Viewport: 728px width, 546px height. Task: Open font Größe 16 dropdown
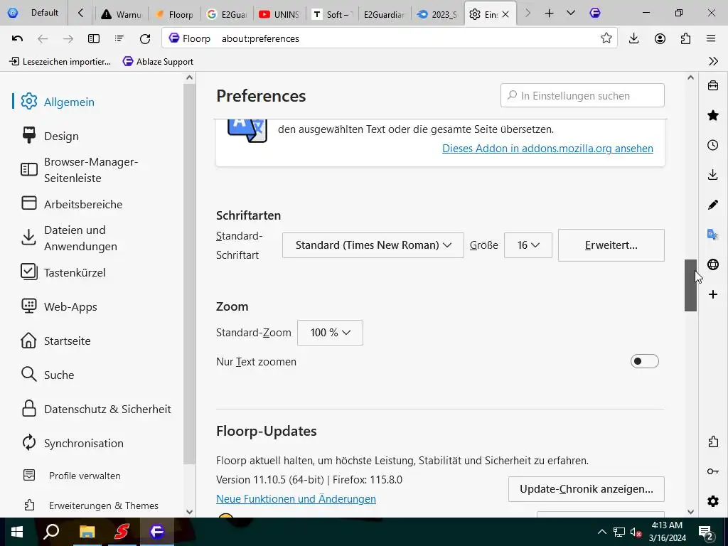[528, 245]
